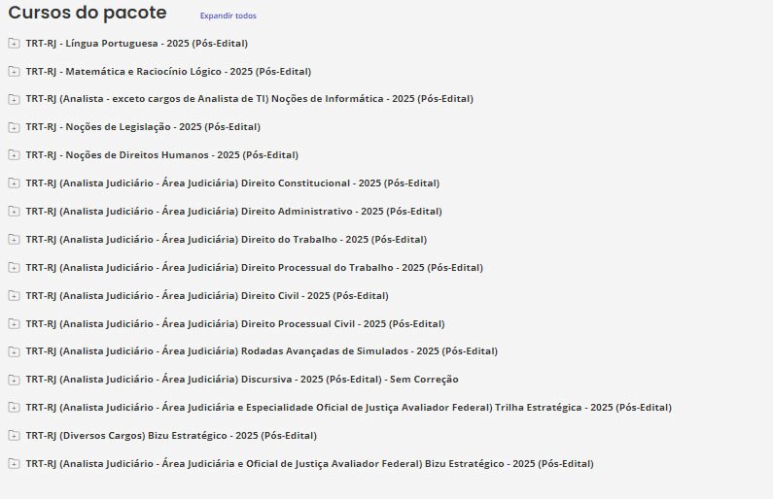Expand plus icon beside Direito Administrativo course

pos(13,212)
